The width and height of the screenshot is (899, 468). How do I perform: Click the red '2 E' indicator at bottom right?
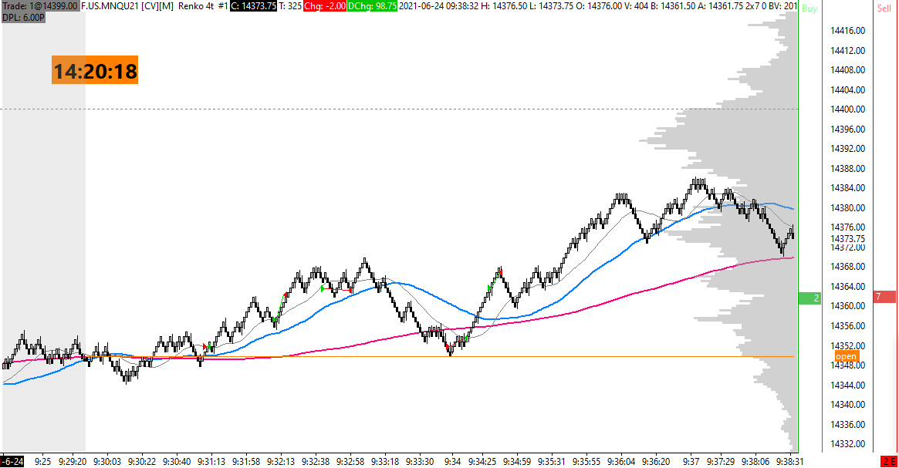[889, 462]
